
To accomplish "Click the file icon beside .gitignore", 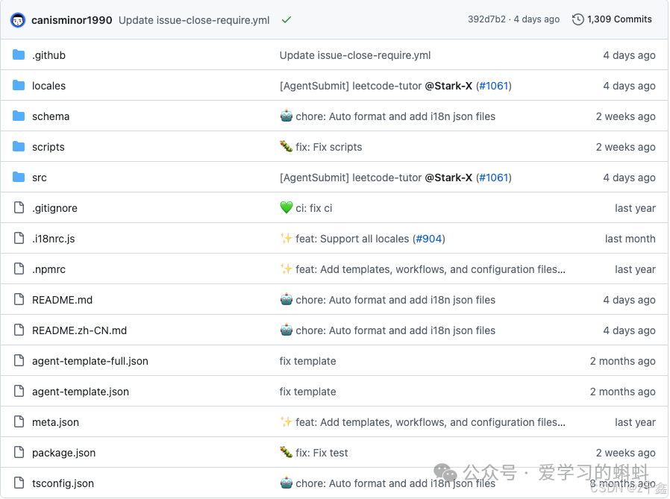I will click(19, 208).
